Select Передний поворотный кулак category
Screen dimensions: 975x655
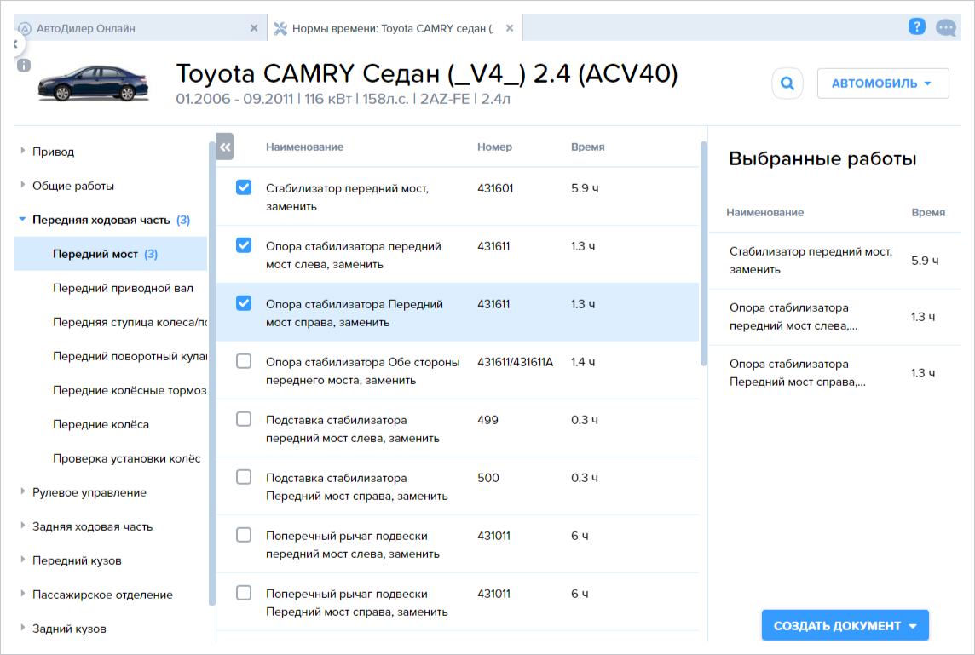pyautogui.click(x=130, y=356)
